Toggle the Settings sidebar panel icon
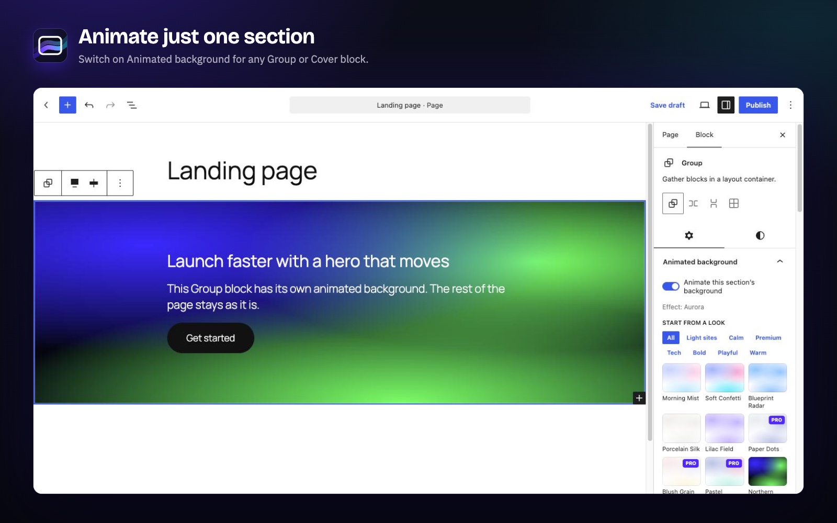This screenshot has width=837, height=523. coord(726,105)
